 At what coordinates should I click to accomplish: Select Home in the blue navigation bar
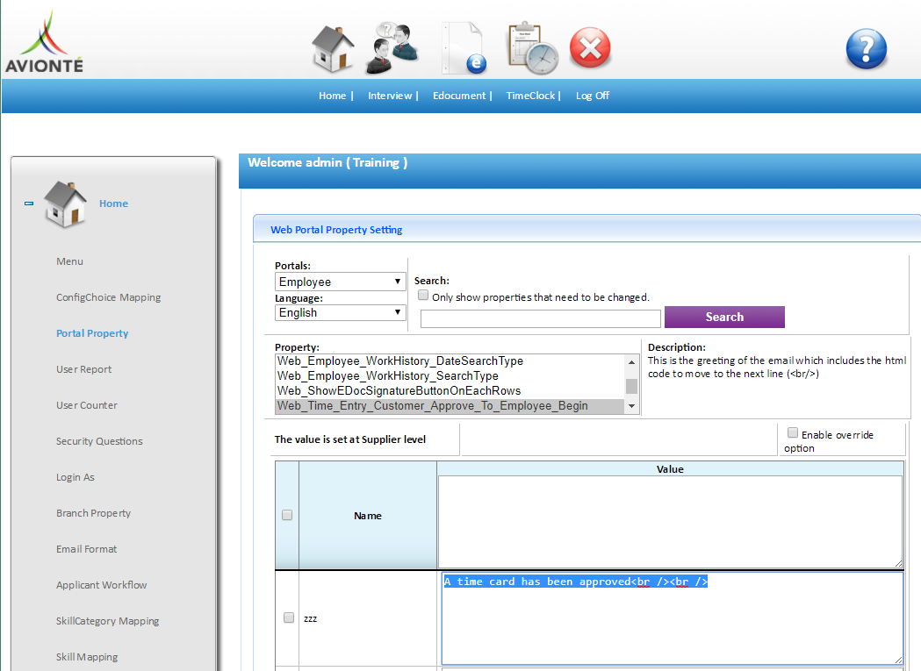coord(333,96)
